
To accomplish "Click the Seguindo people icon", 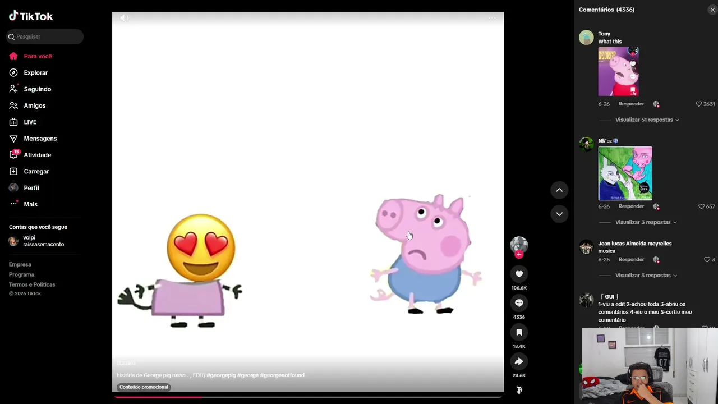I will [x=13, y=89].
